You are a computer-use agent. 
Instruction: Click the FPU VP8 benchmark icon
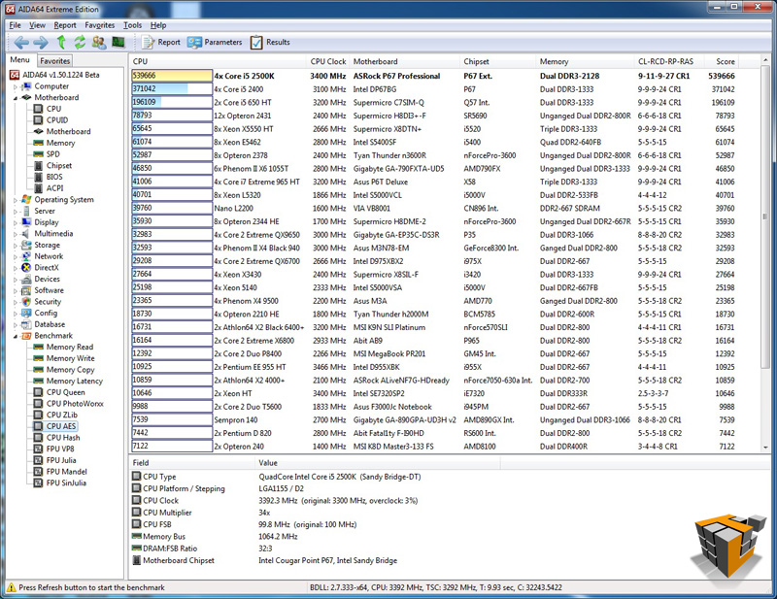pos(38,449)
